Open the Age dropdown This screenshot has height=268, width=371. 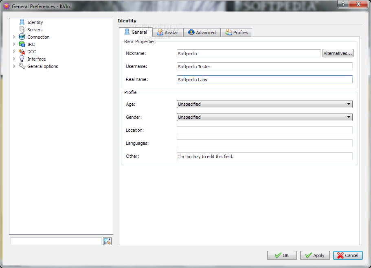pyautogui.click(x=265, y=104)
